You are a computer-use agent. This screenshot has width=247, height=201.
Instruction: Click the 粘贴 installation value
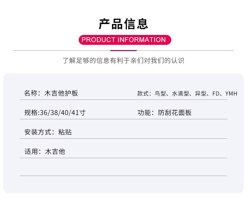tap(65, 132)
